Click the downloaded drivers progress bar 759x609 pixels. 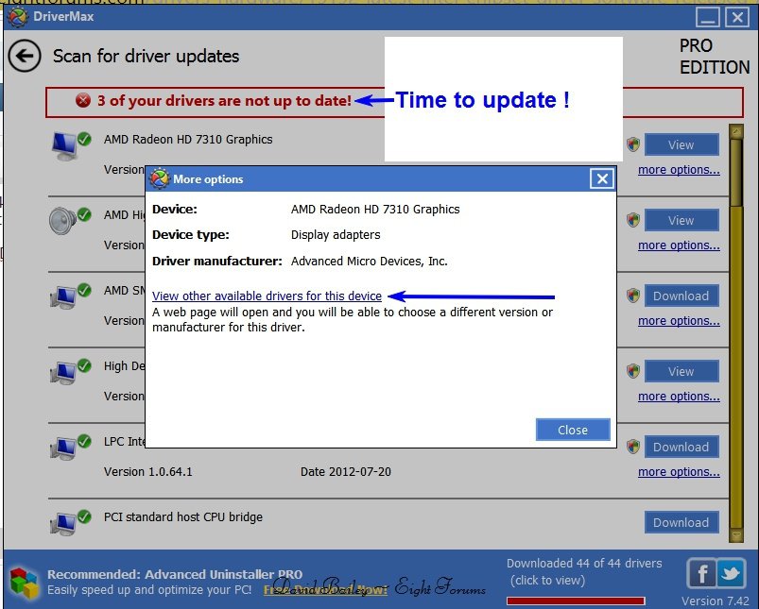[576, 601]
